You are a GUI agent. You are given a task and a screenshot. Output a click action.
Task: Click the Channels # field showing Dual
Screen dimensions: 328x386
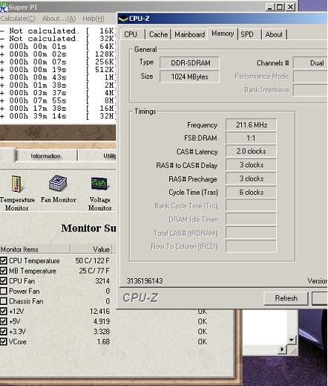(x=310, y=62)
